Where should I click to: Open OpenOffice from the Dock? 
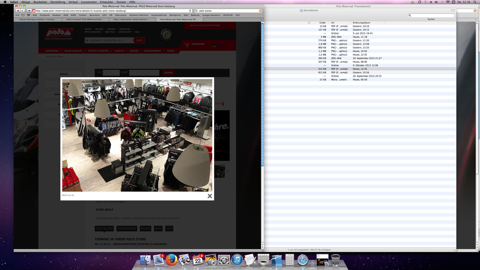tap(276, 260)
